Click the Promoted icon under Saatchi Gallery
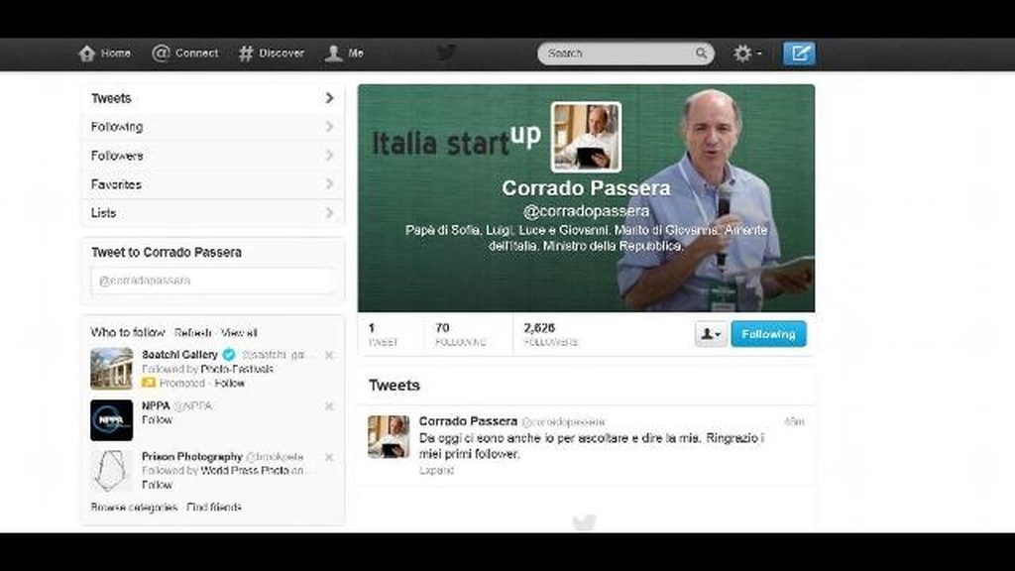The height and width of the screenshot is (571, 1015). 149,384
